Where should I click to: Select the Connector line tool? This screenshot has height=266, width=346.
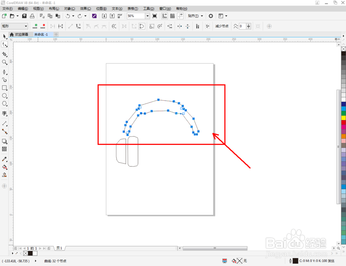coord(4,131)
